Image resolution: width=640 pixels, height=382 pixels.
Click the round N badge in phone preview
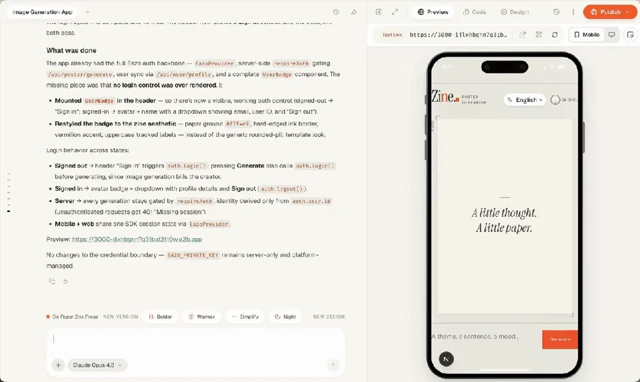point(446,359)
